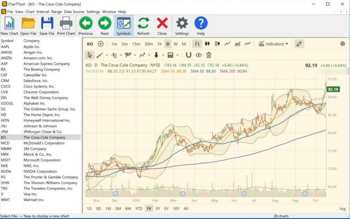Image resolution: width=350 pixels, height=219 pixels.
Task: Select the area chart style icon
Action: tap(237, 44)
